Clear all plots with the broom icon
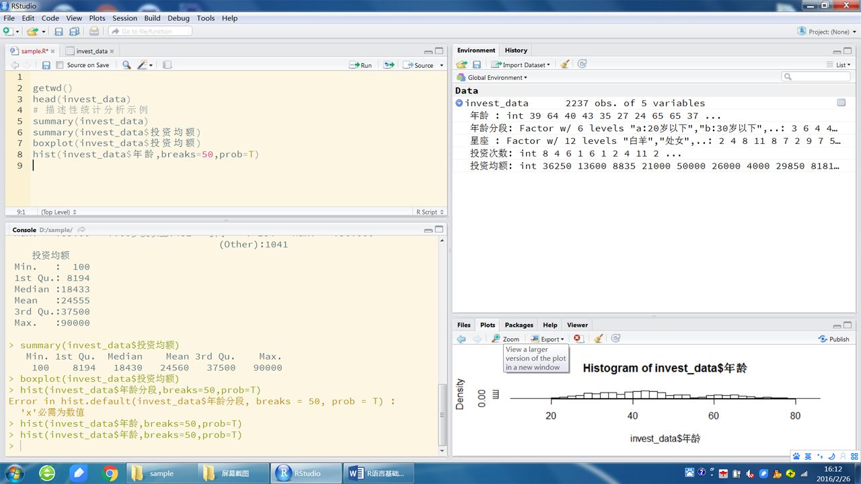 click(x=599, y=339)
